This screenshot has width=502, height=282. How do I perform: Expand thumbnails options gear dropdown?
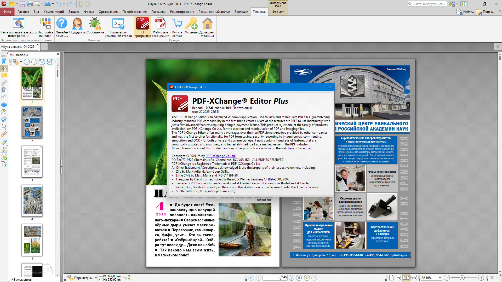point(21,62)
